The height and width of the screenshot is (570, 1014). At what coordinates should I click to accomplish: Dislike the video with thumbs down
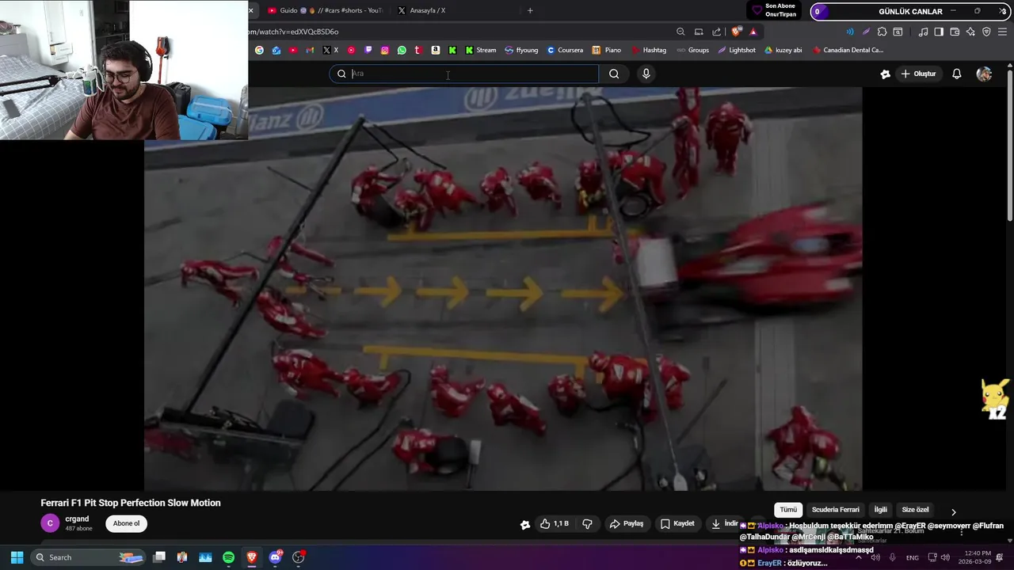coord(587,523)
